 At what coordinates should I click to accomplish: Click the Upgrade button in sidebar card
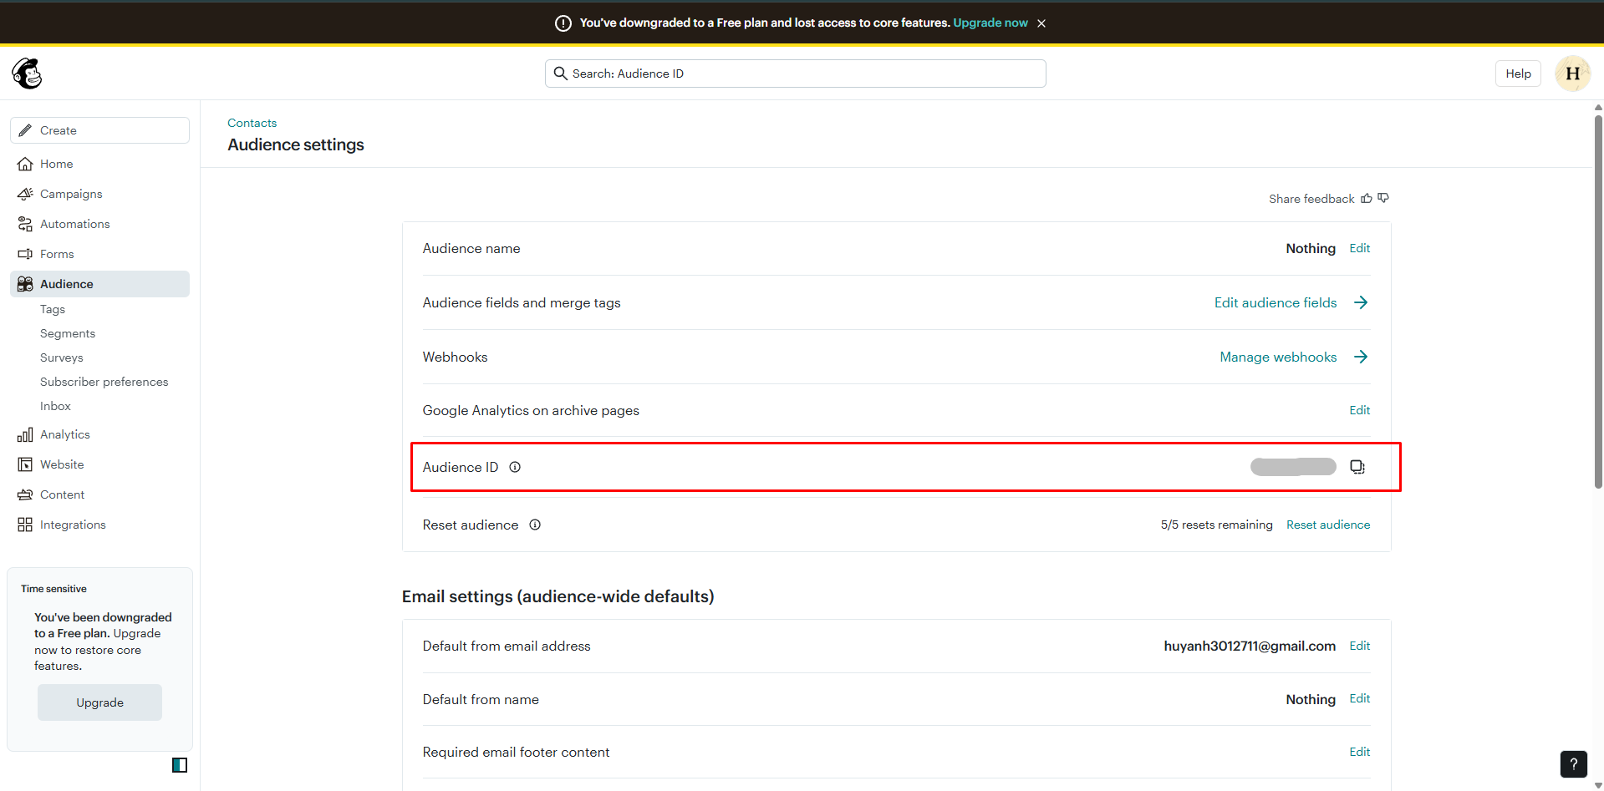(x=99, y=702)
